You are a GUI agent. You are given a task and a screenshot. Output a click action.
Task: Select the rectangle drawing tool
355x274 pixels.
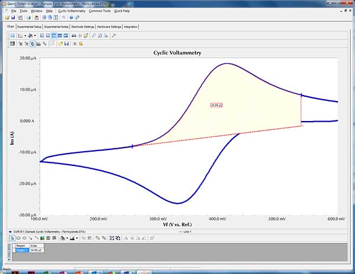click(x=18, y=238)
